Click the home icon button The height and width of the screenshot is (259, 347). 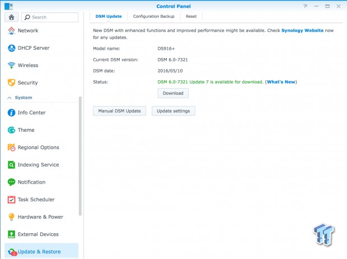(11, 17)
